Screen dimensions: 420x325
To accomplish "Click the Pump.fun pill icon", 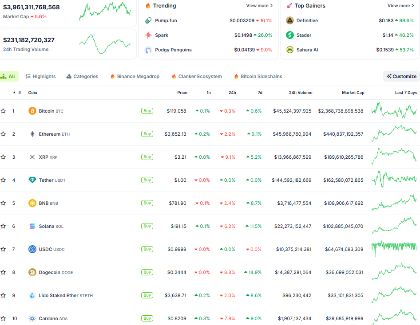I will pos(148,20).
